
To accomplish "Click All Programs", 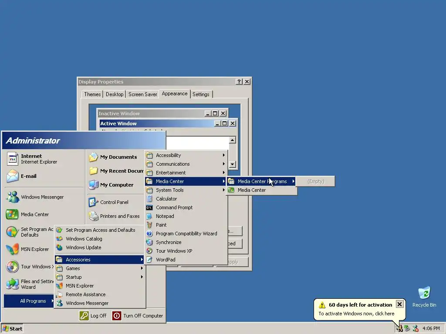I will [29, 301].
